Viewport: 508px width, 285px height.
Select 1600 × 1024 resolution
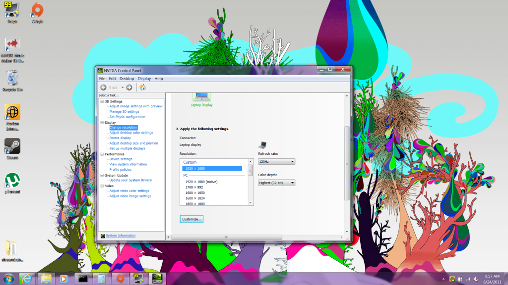194,198
